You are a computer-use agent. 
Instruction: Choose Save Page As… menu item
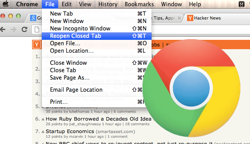click(93, 78)
